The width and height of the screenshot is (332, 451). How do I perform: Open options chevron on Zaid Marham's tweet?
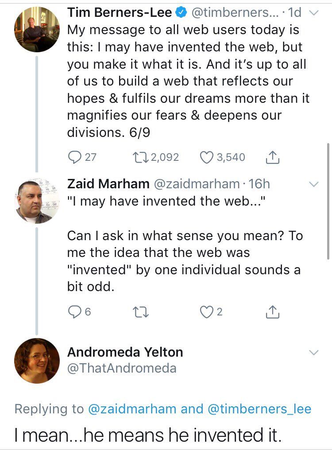tap(313, 184)
